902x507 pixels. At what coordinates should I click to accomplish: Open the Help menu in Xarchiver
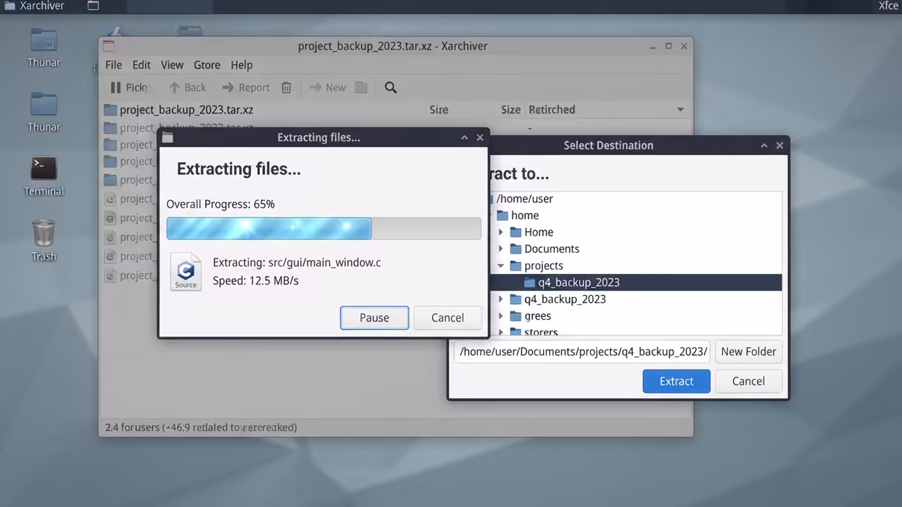pyautogui.click(x=241, y=65)
